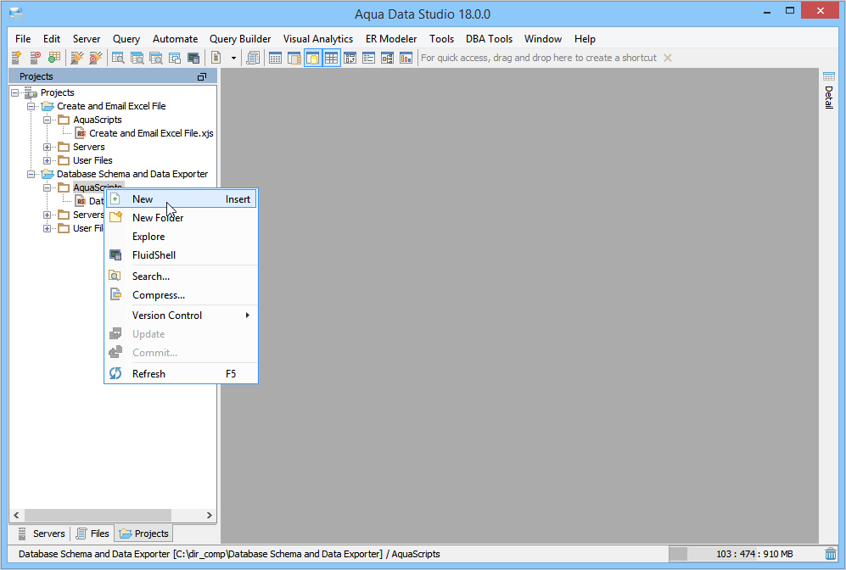Open the Edit menu

tap(52, 39)
